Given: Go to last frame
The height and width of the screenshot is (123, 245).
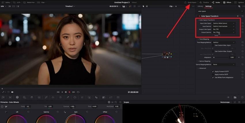Looking at the screenshot, I should pyautogui.click(x=73, y=92).
